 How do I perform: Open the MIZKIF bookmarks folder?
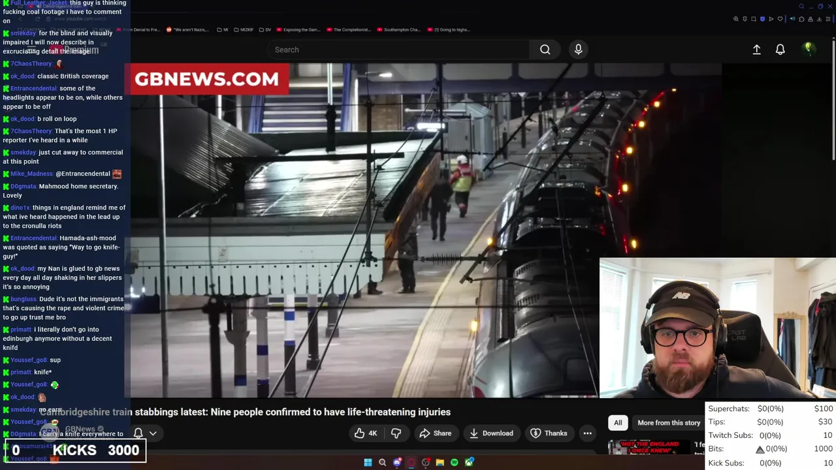click(243, 29)
